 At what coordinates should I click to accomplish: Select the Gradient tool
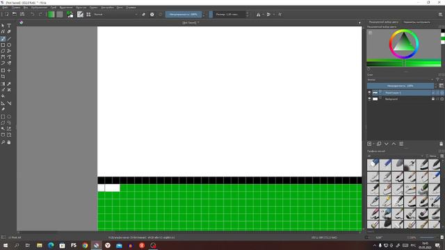coord(3,84)
